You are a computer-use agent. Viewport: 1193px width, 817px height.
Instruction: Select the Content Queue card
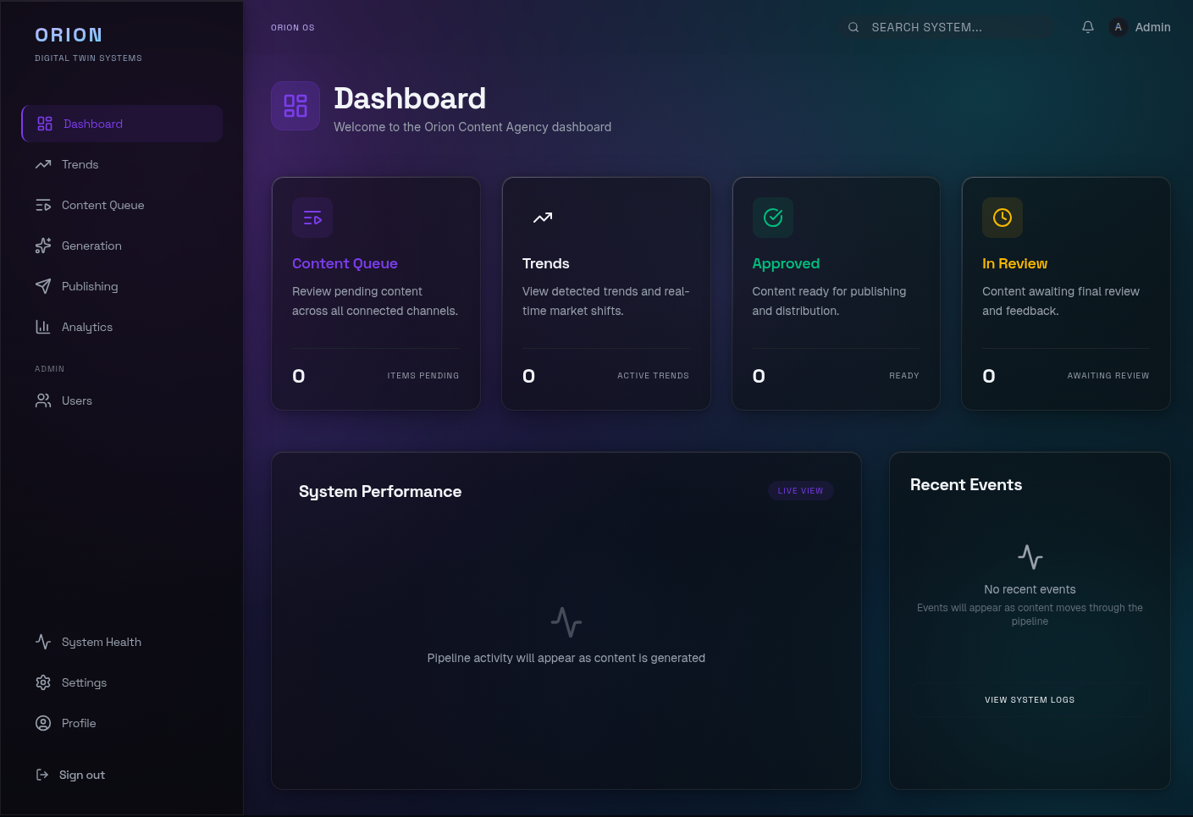click(375, 293)
